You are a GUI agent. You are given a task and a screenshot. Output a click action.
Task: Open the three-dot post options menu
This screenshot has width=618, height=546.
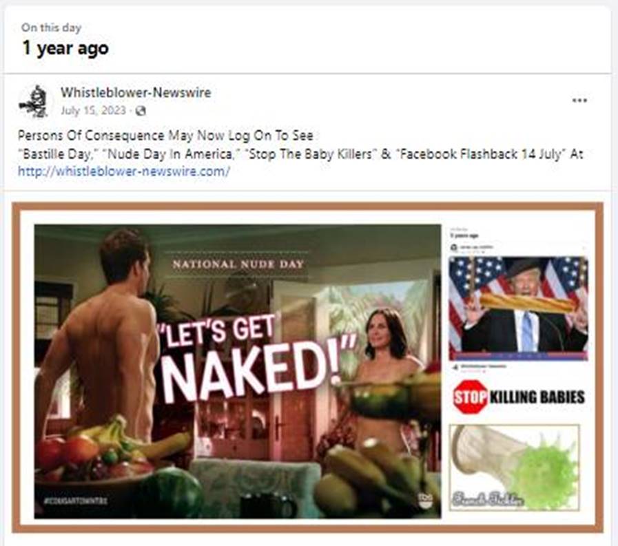tap(579, 101)
